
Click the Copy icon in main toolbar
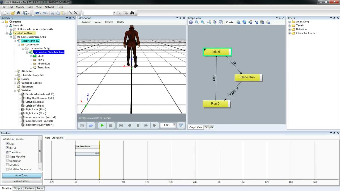click(x=57, y=13)
